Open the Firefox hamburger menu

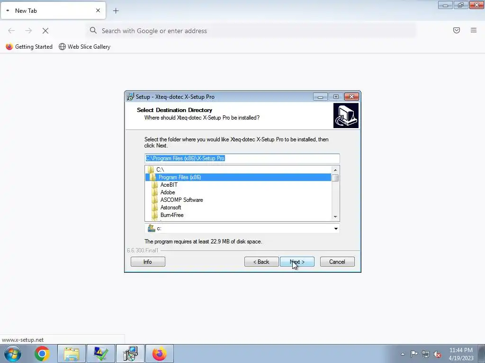(474, 30)
